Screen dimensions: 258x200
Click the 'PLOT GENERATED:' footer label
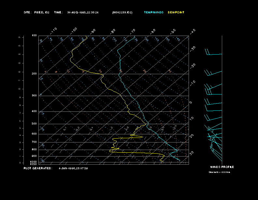point(38,168)
